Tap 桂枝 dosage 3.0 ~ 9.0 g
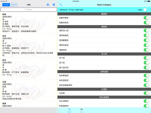Image resolution: width=151 pixels, height=113 pixels. pos(7,50)
